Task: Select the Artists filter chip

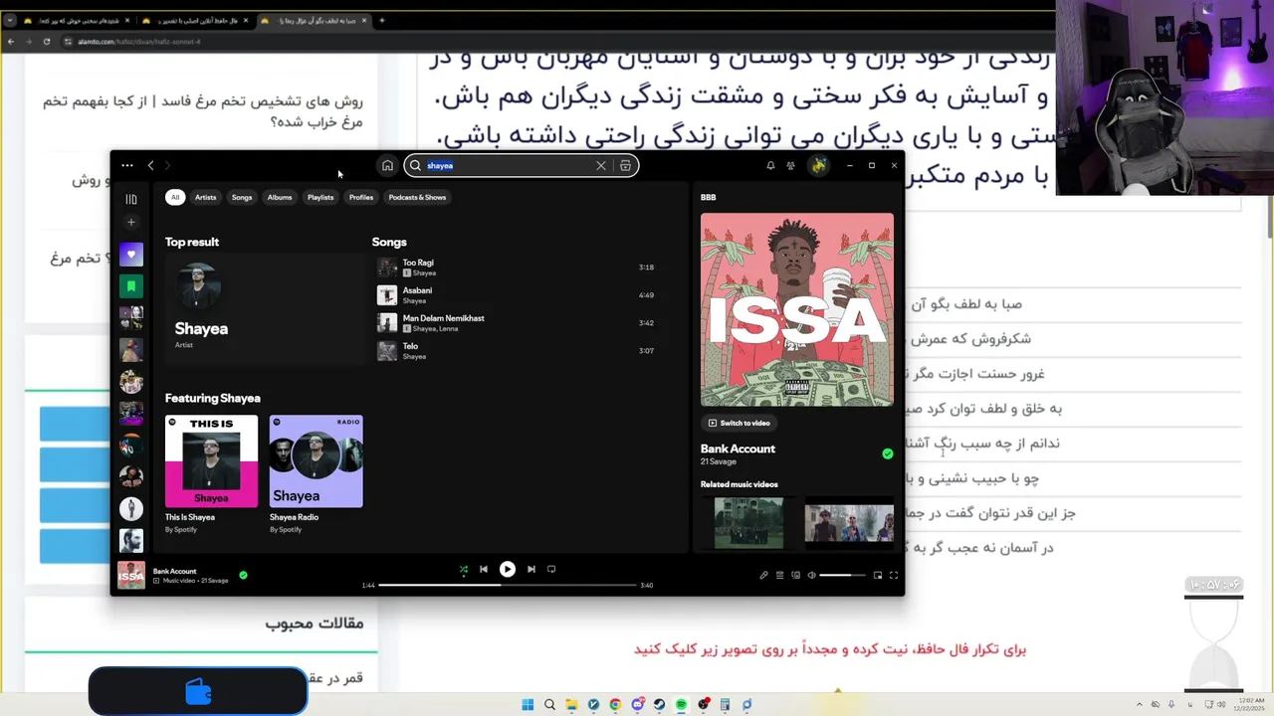Action: point(205,197)
